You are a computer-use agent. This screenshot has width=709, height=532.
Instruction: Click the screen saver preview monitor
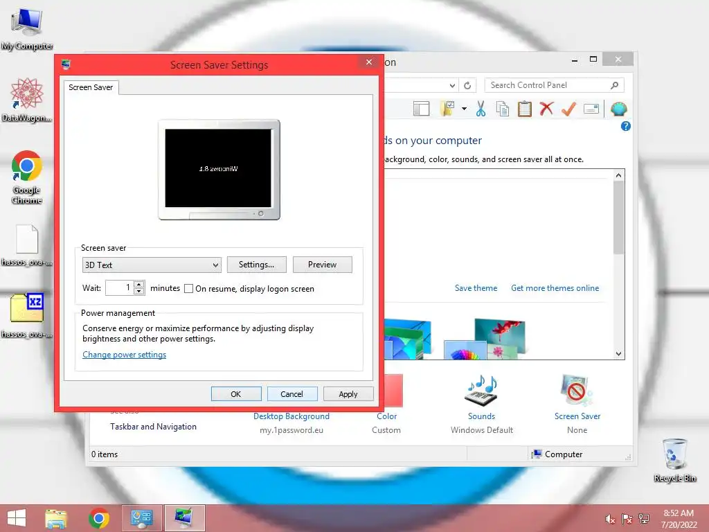219,169
